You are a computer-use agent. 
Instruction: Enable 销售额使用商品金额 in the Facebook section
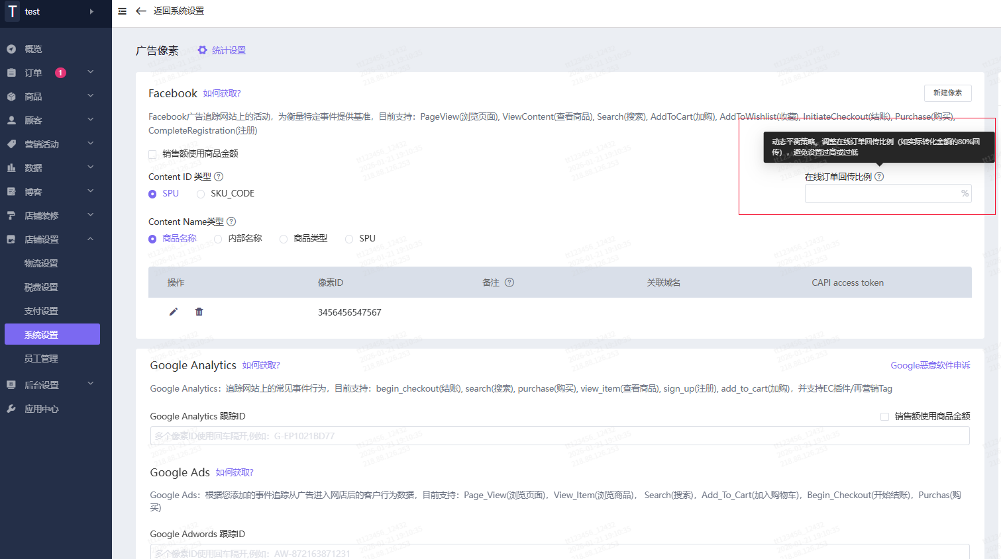point(153,153)
